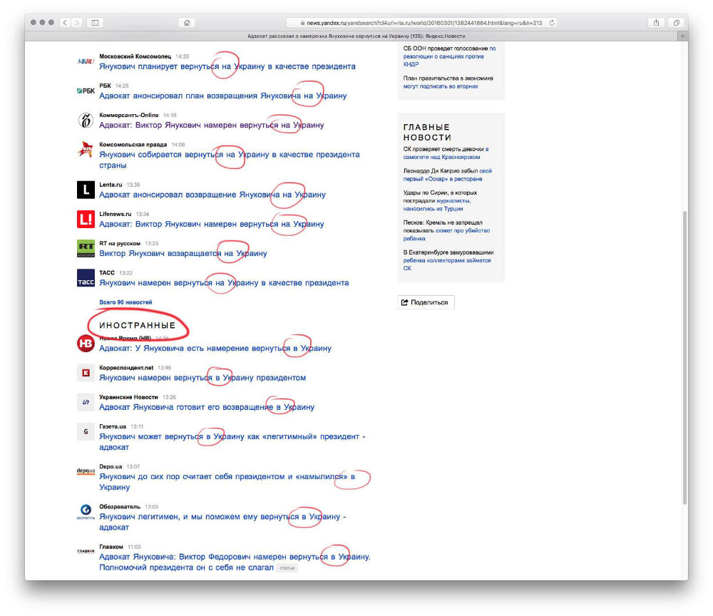This screenshot has height=616, width=713.
Task: Click the Safari back navigation arrow
Action: pyautogui.click(x=65, y=23)
